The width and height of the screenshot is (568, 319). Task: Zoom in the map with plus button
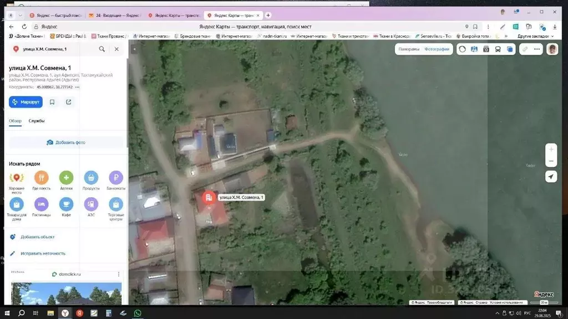(x=551, y=149)
